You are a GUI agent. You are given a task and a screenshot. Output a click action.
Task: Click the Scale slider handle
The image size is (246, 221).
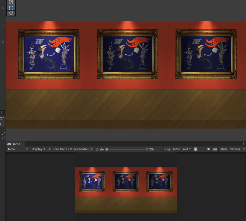tap(107, 149)
